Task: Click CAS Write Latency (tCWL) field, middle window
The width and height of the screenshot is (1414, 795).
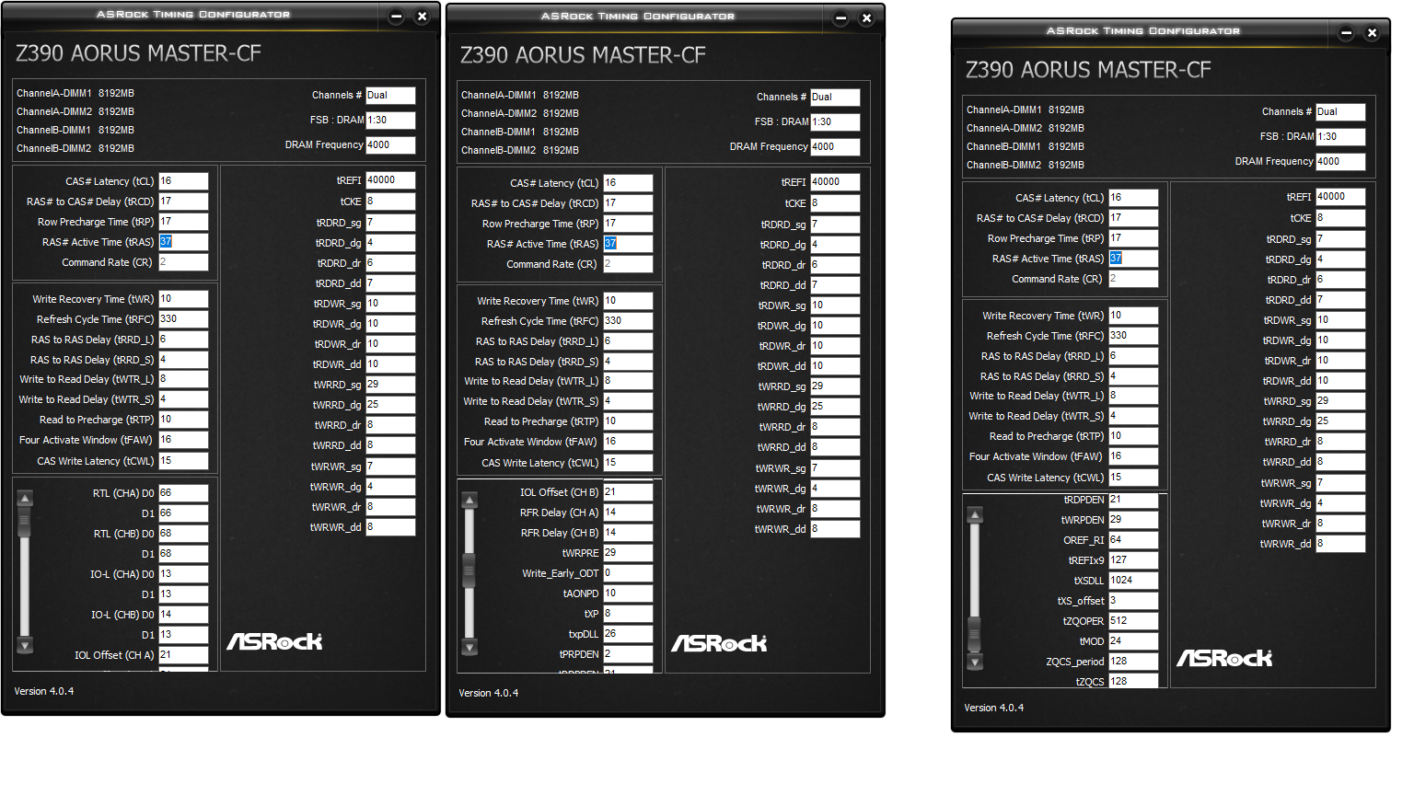Action: [628, 463]
